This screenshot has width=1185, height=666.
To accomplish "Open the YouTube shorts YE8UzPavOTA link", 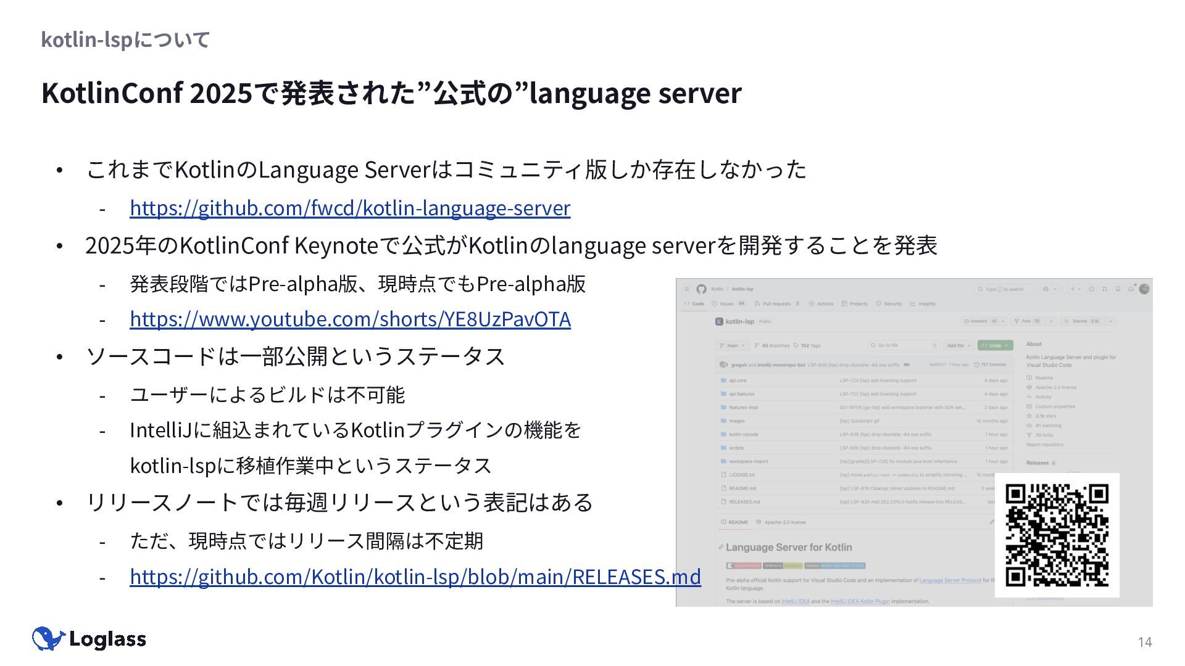I will click(x=350, y=319).
